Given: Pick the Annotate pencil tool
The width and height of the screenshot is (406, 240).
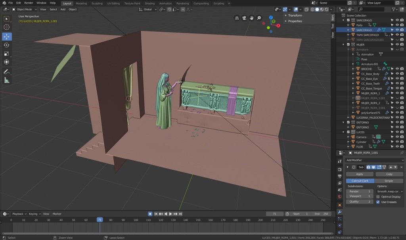Looking at the screenshot, I should (7, 72).
